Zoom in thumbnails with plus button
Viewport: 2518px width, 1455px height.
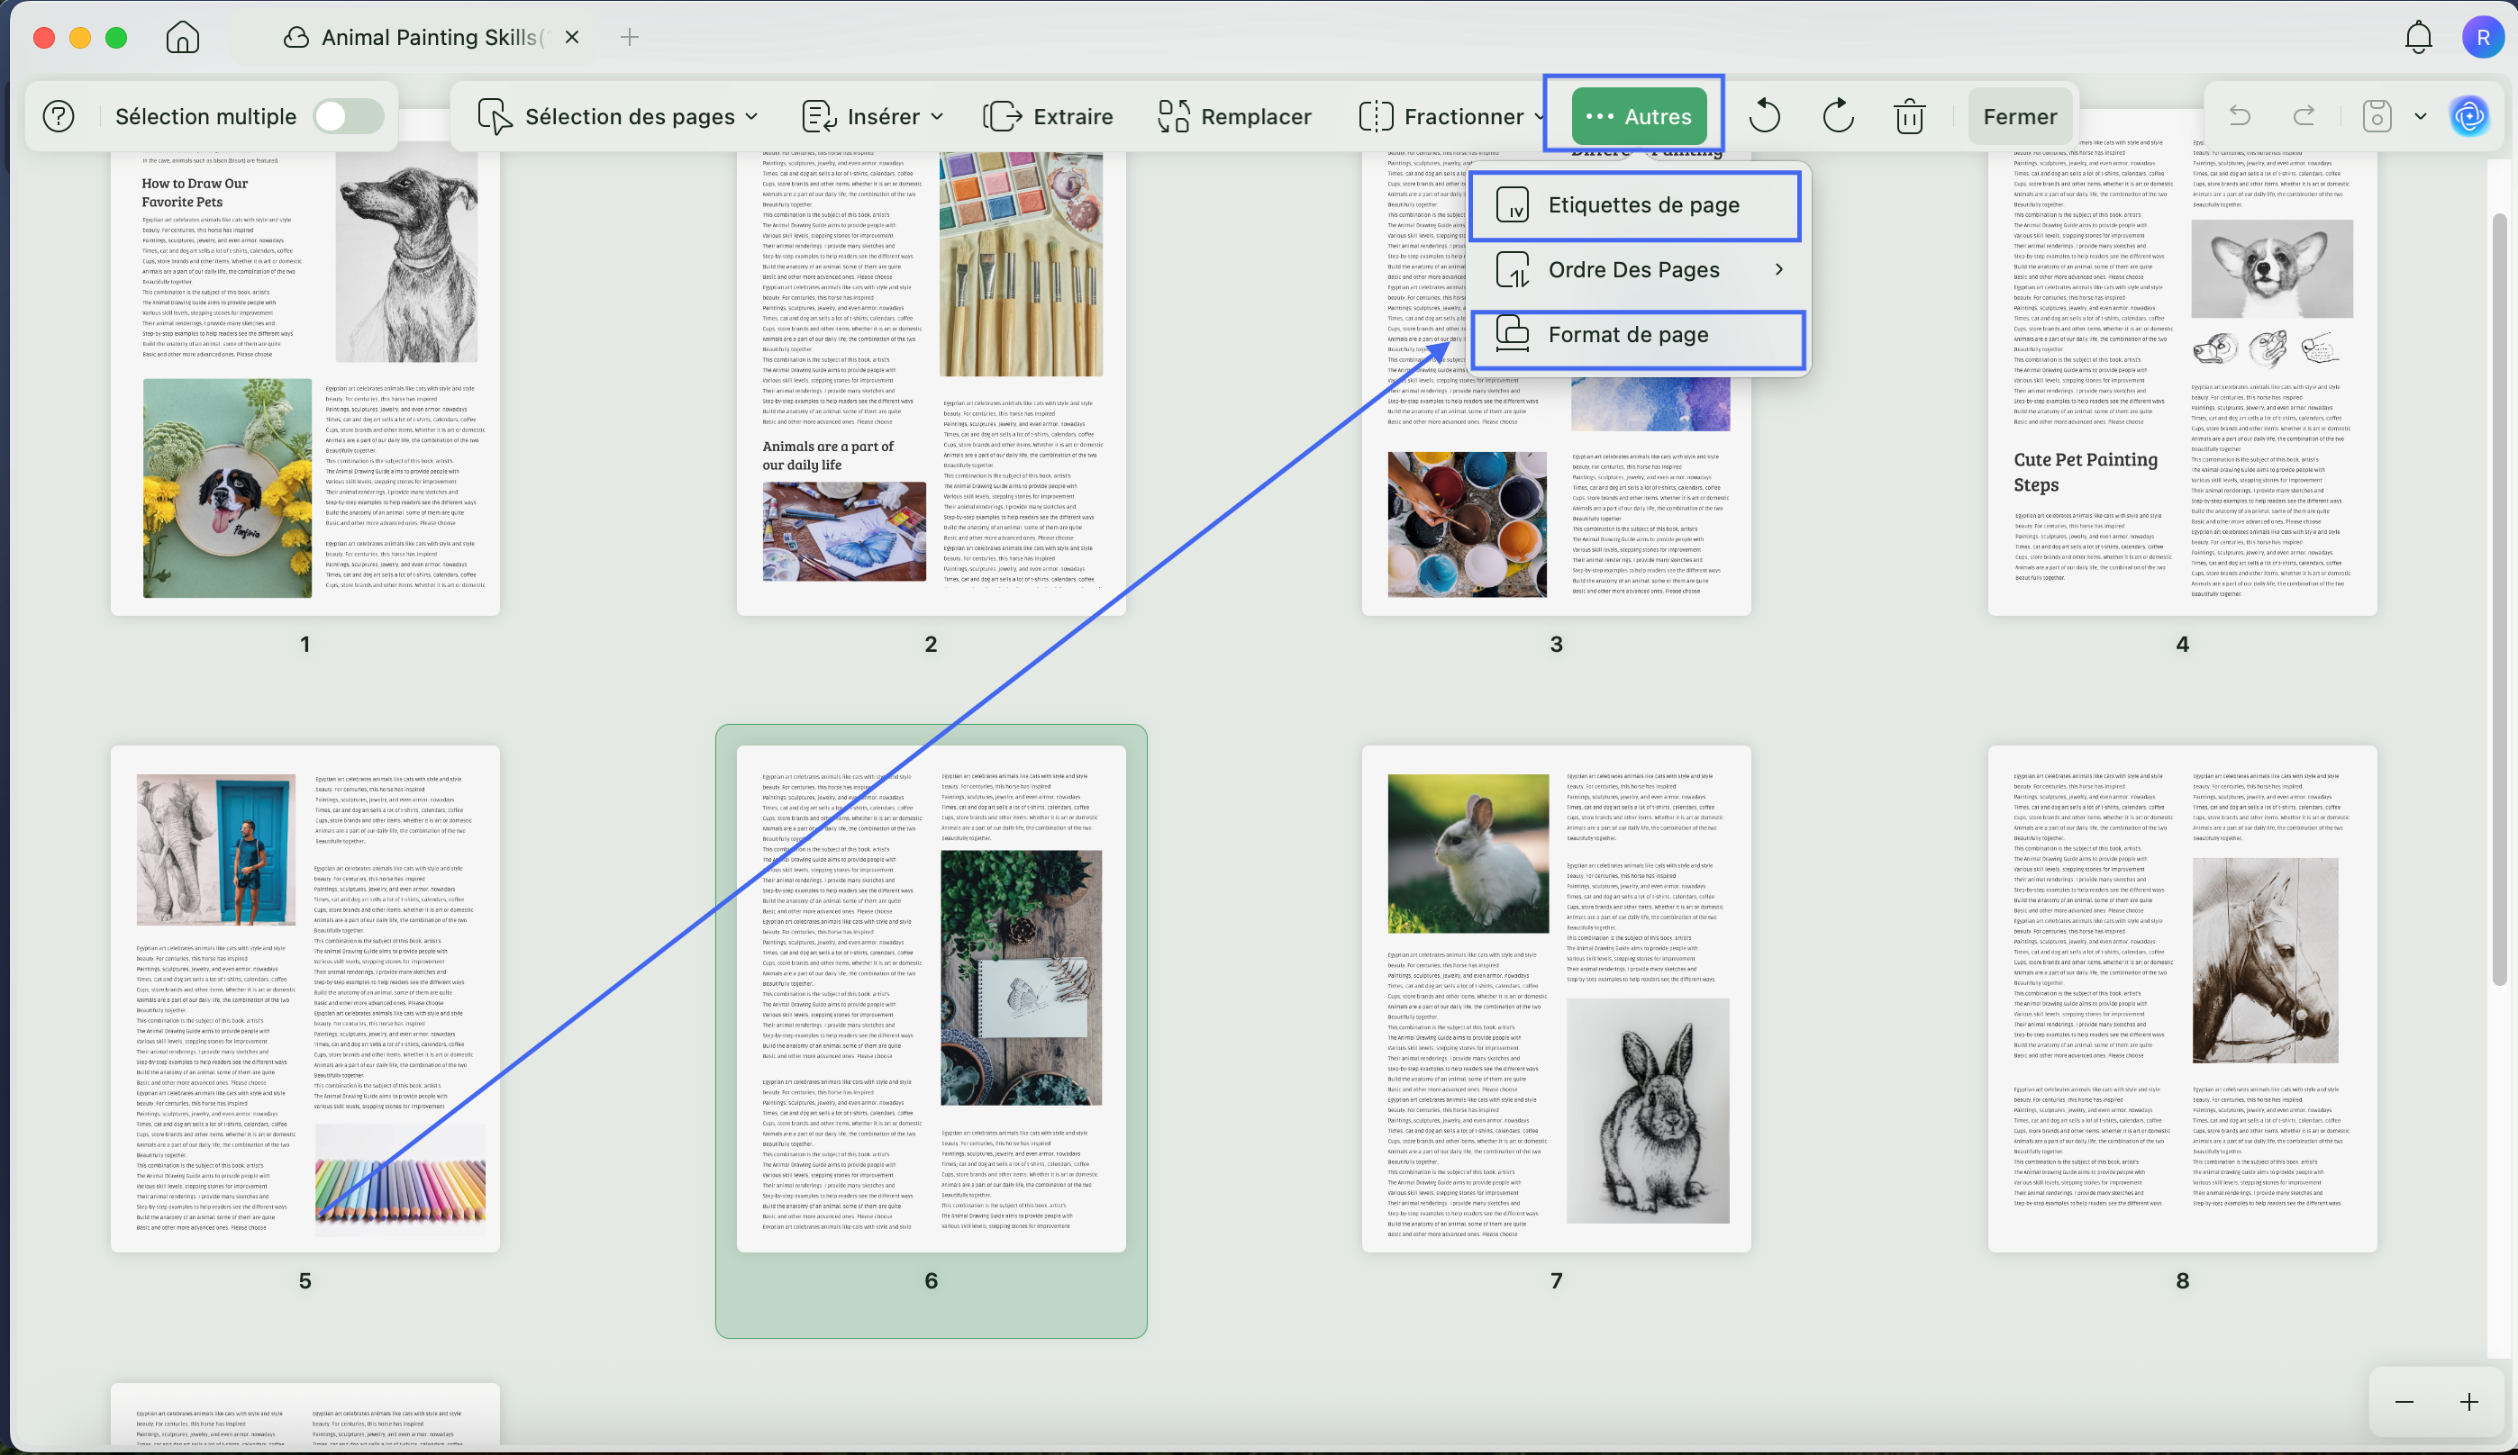[2468, 1402]
